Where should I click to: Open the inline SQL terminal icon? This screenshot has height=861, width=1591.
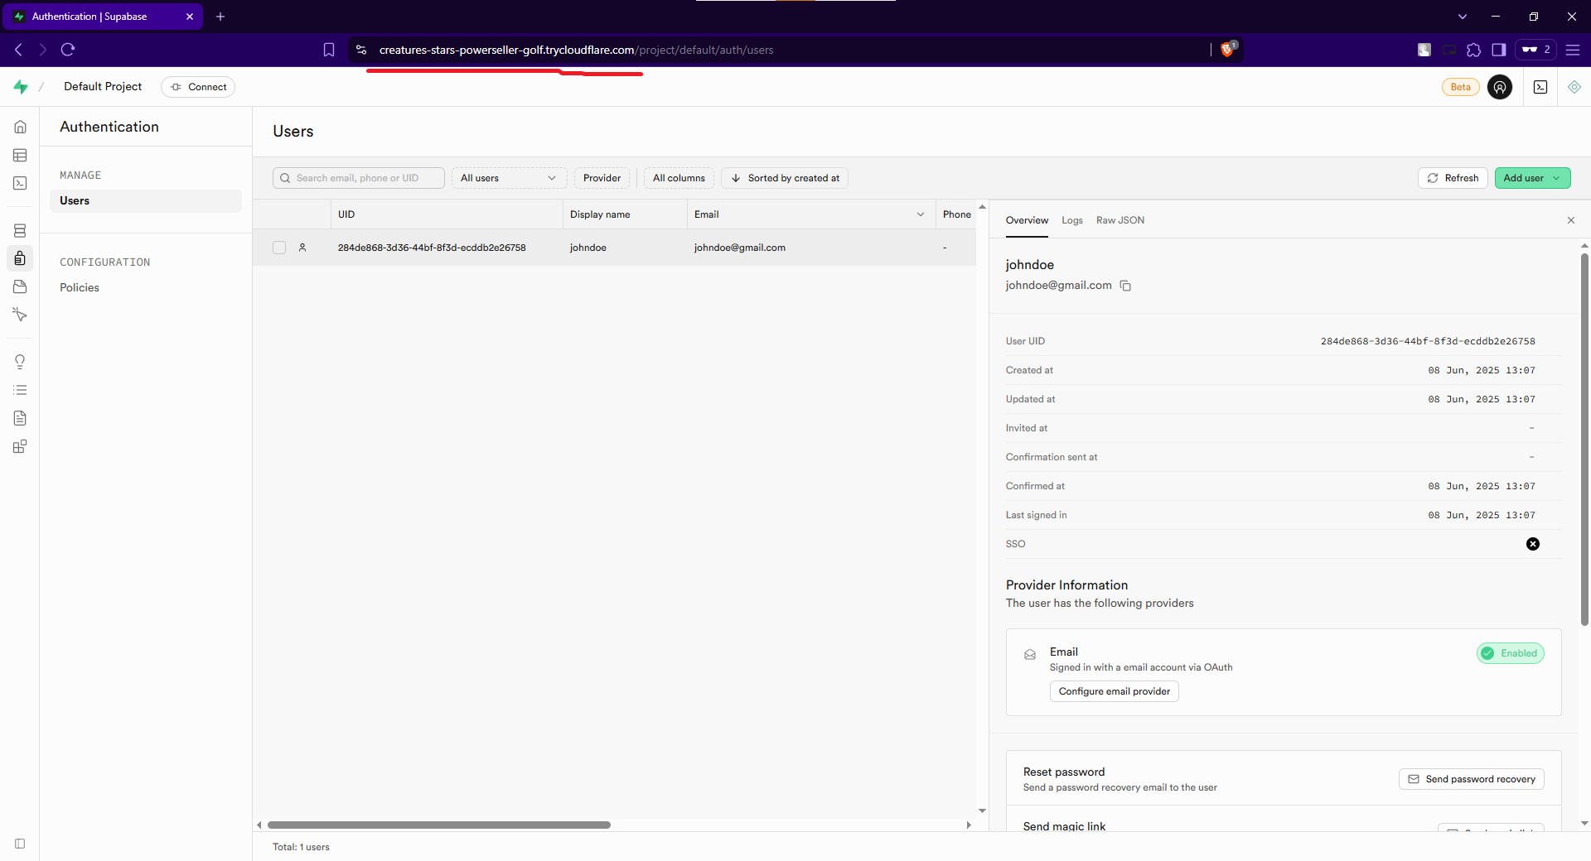click(x=1540, y=87)
